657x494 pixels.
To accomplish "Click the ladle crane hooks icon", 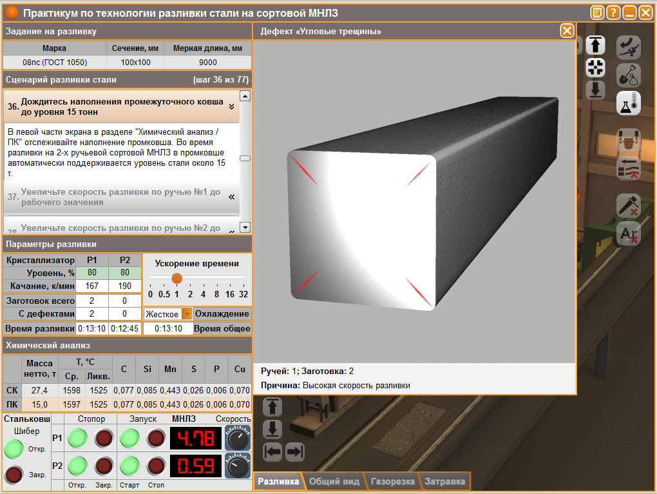I will [x=628, y=141].
